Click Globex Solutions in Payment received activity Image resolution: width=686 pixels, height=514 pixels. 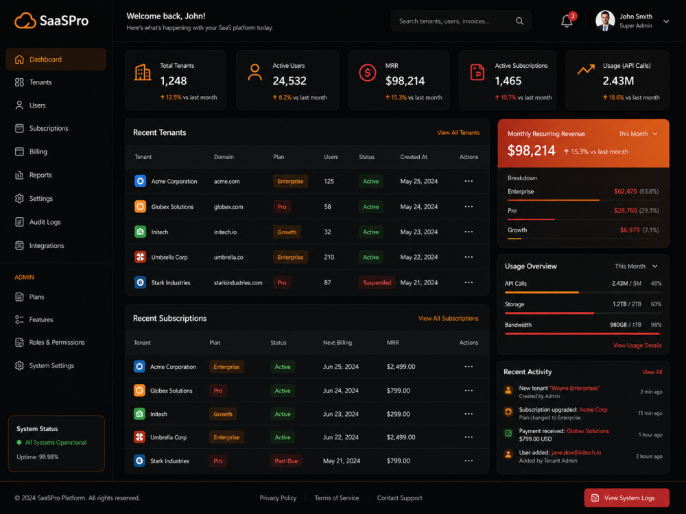pos(588,431)
